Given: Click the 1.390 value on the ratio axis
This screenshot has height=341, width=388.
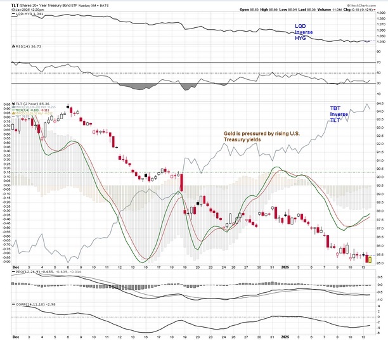Looking at the screenshot, I should pos(381,13).
